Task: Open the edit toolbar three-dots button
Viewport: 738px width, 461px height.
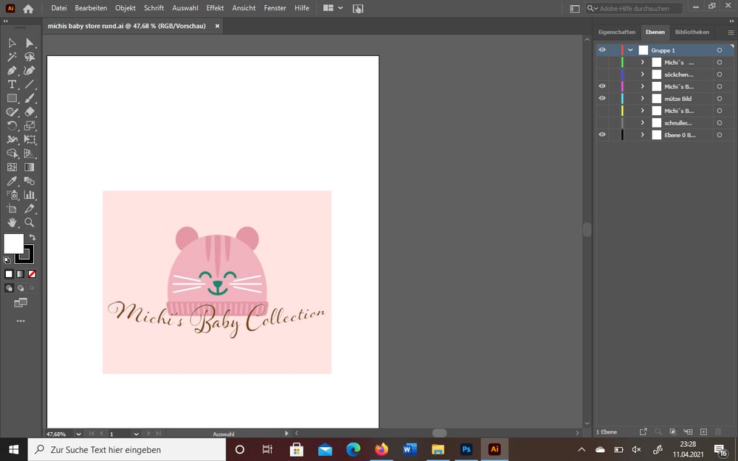Action: (21, 321)
